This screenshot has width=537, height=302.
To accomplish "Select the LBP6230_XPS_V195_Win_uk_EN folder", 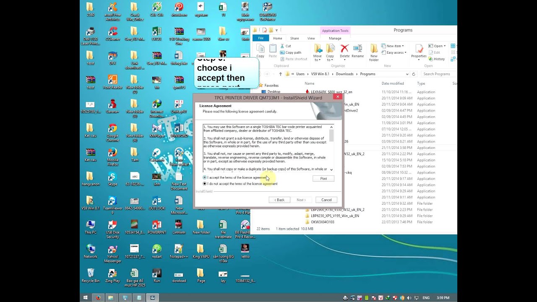I will pyautogui.click(x=335, y=216).
